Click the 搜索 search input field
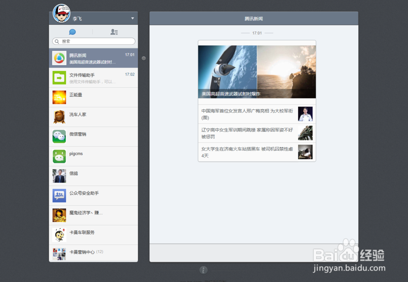 point(93,41)
